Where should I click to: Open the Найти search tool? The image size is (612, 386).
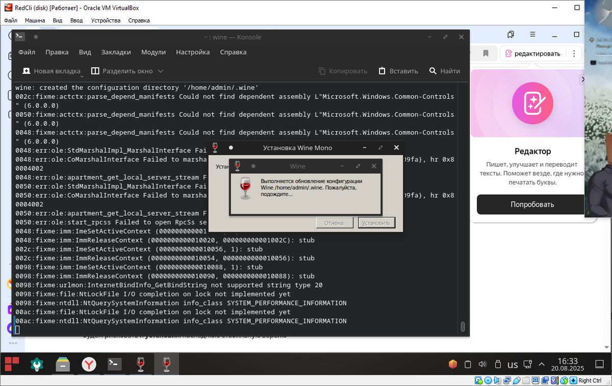(445, 71)
